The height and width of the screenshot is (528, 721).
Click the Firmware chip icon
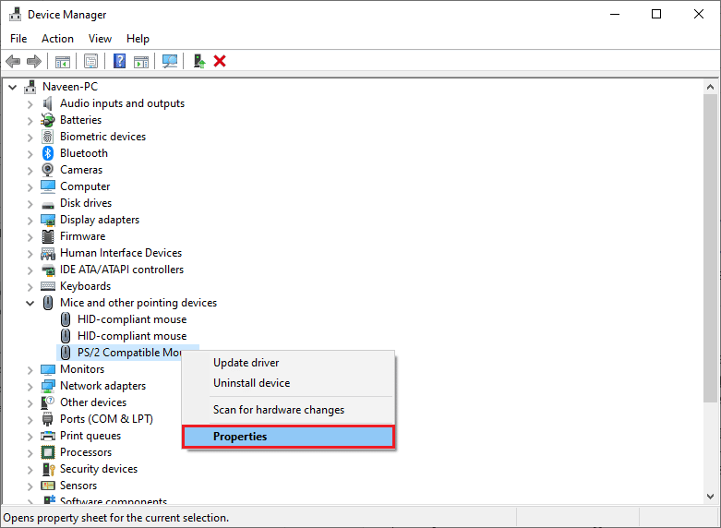point(48,236)
